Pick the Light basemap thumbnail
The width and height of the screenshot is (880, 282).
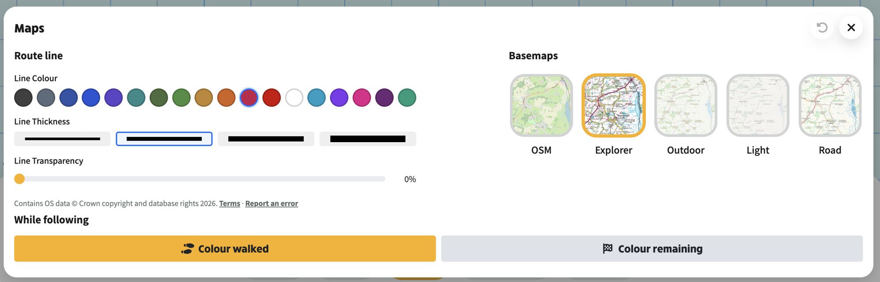point(758,105)
